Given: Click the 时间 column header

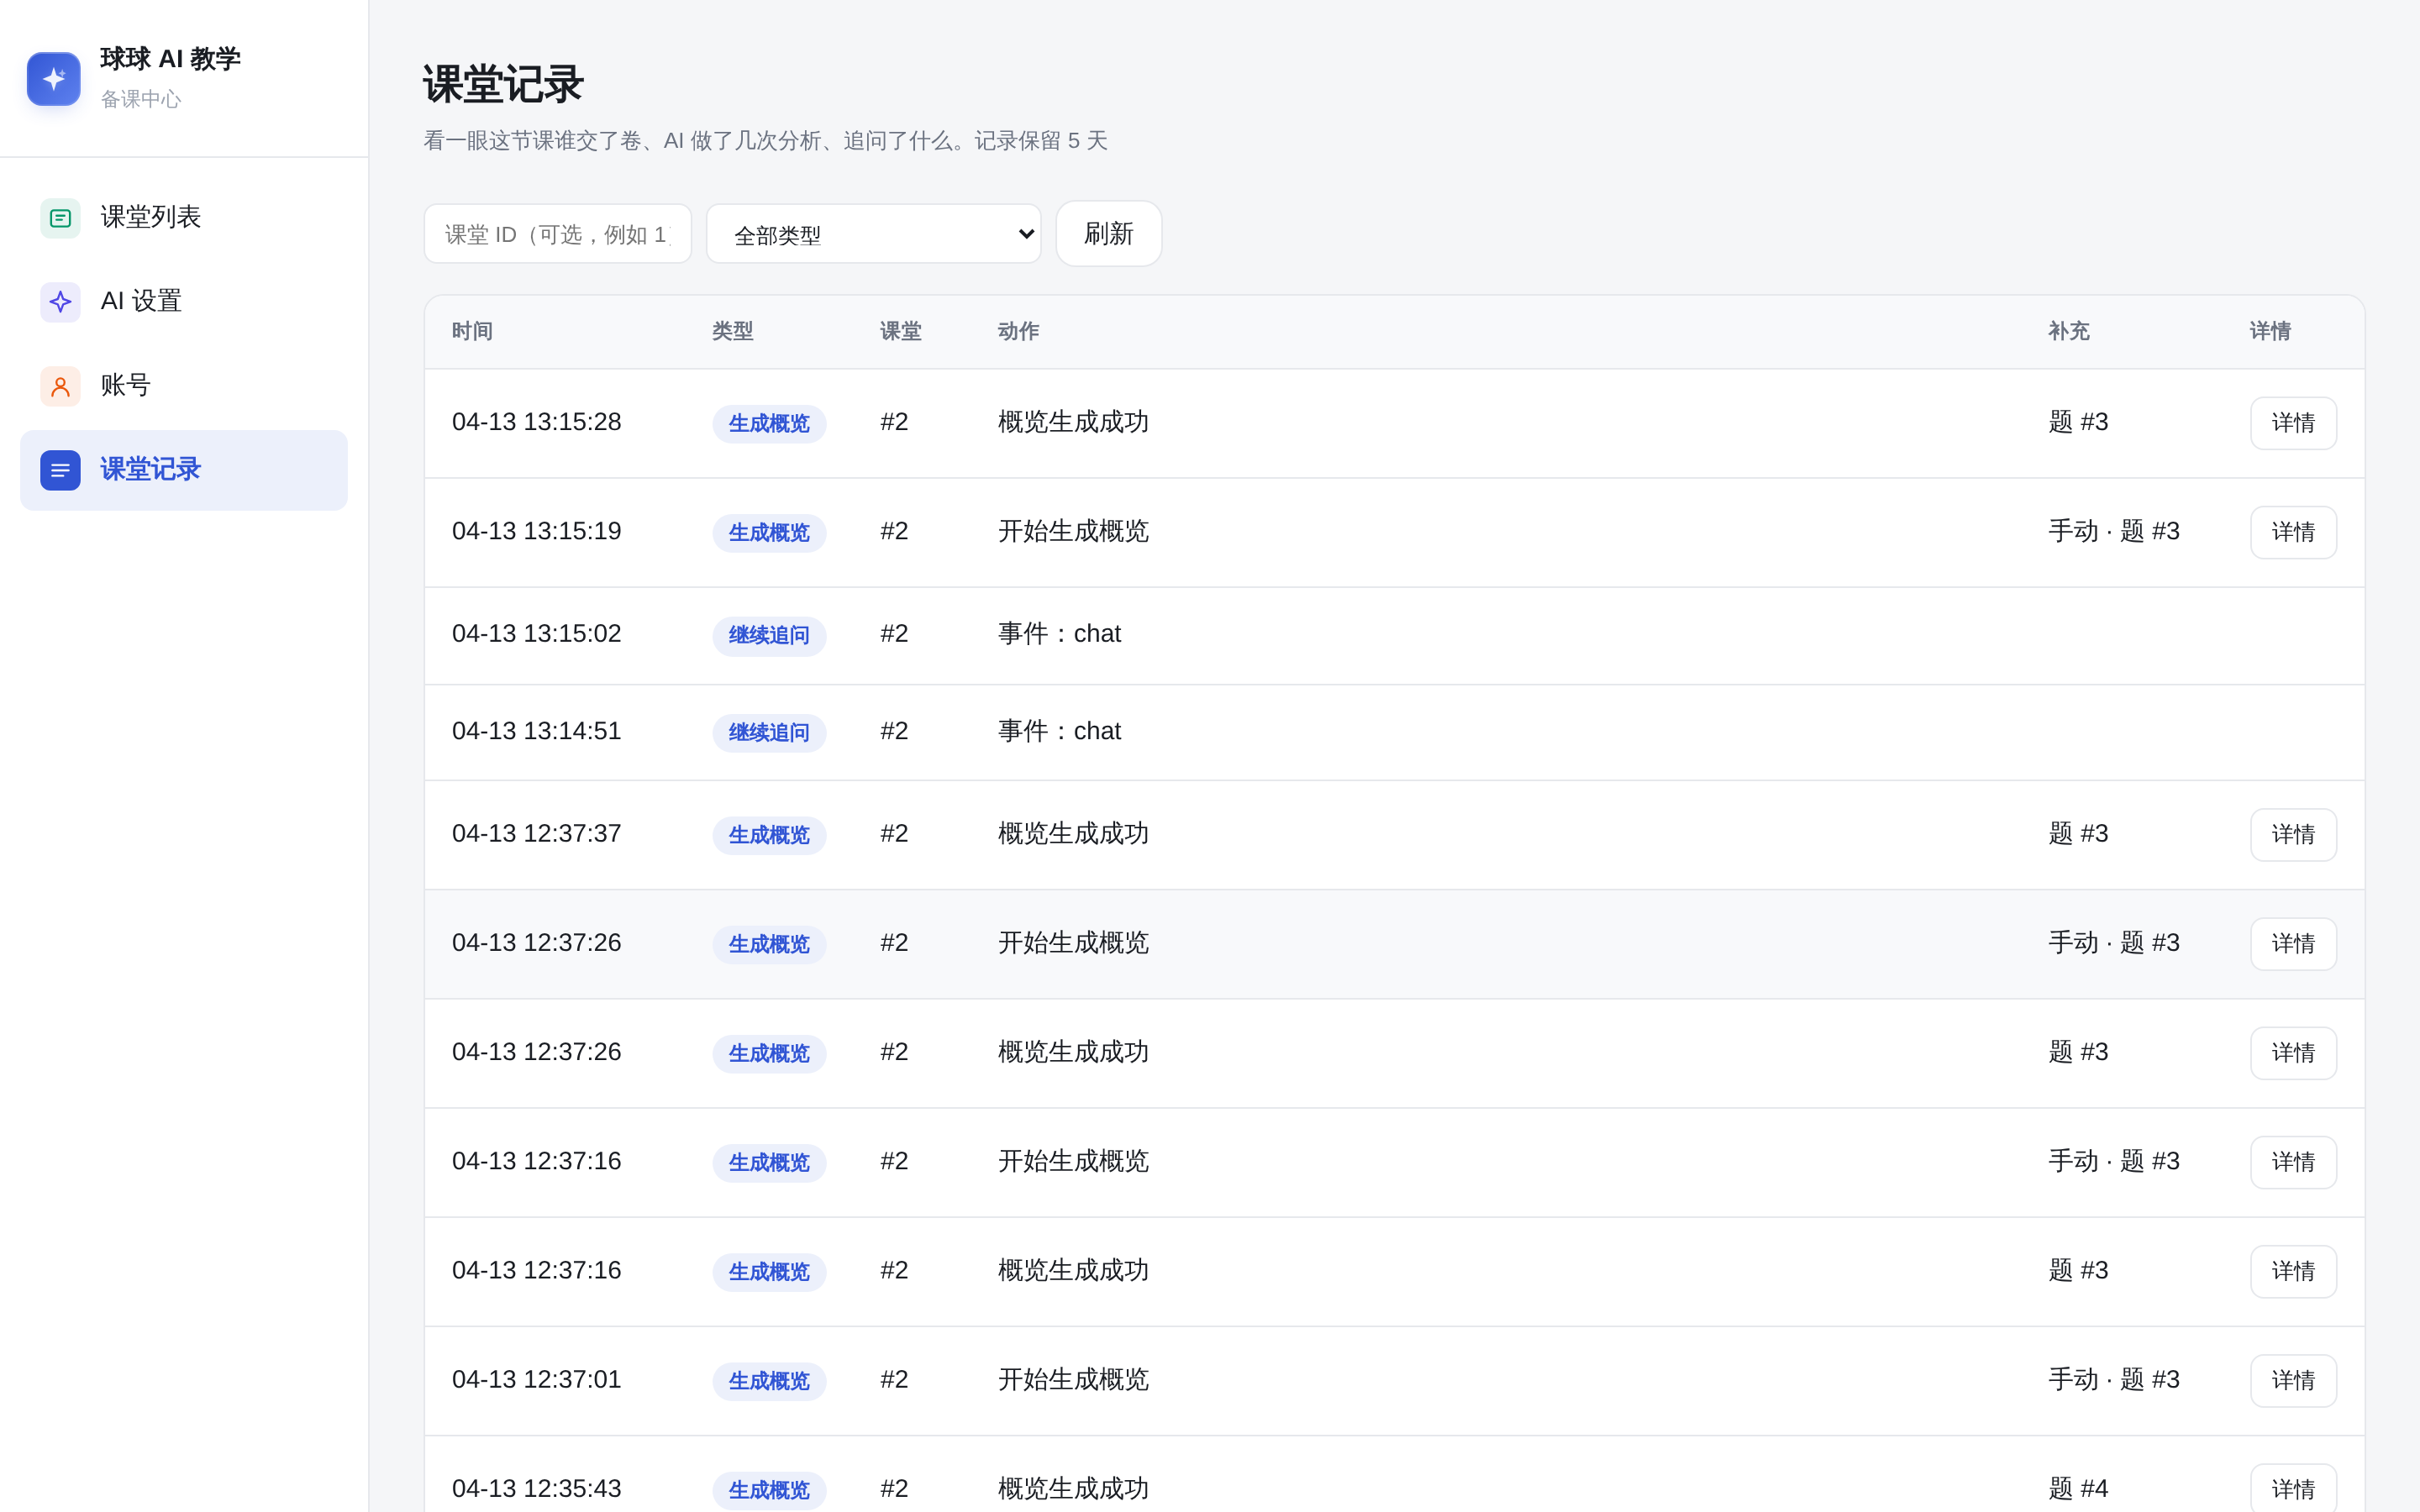Looking at the screenshot, I should [x=472, y=332].
